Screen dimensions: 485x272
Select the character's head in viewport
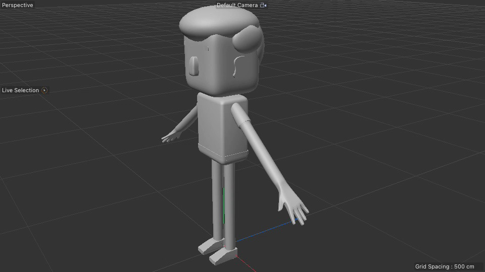(221, 51)
